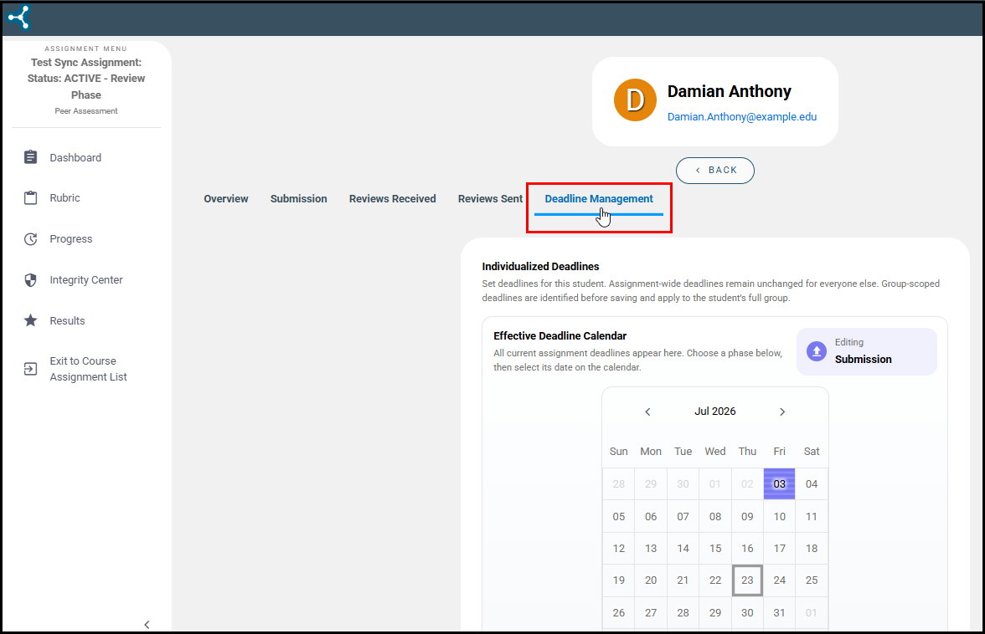Go to previous month in calendar
This screenshot has width=985, height=634.
647,412
